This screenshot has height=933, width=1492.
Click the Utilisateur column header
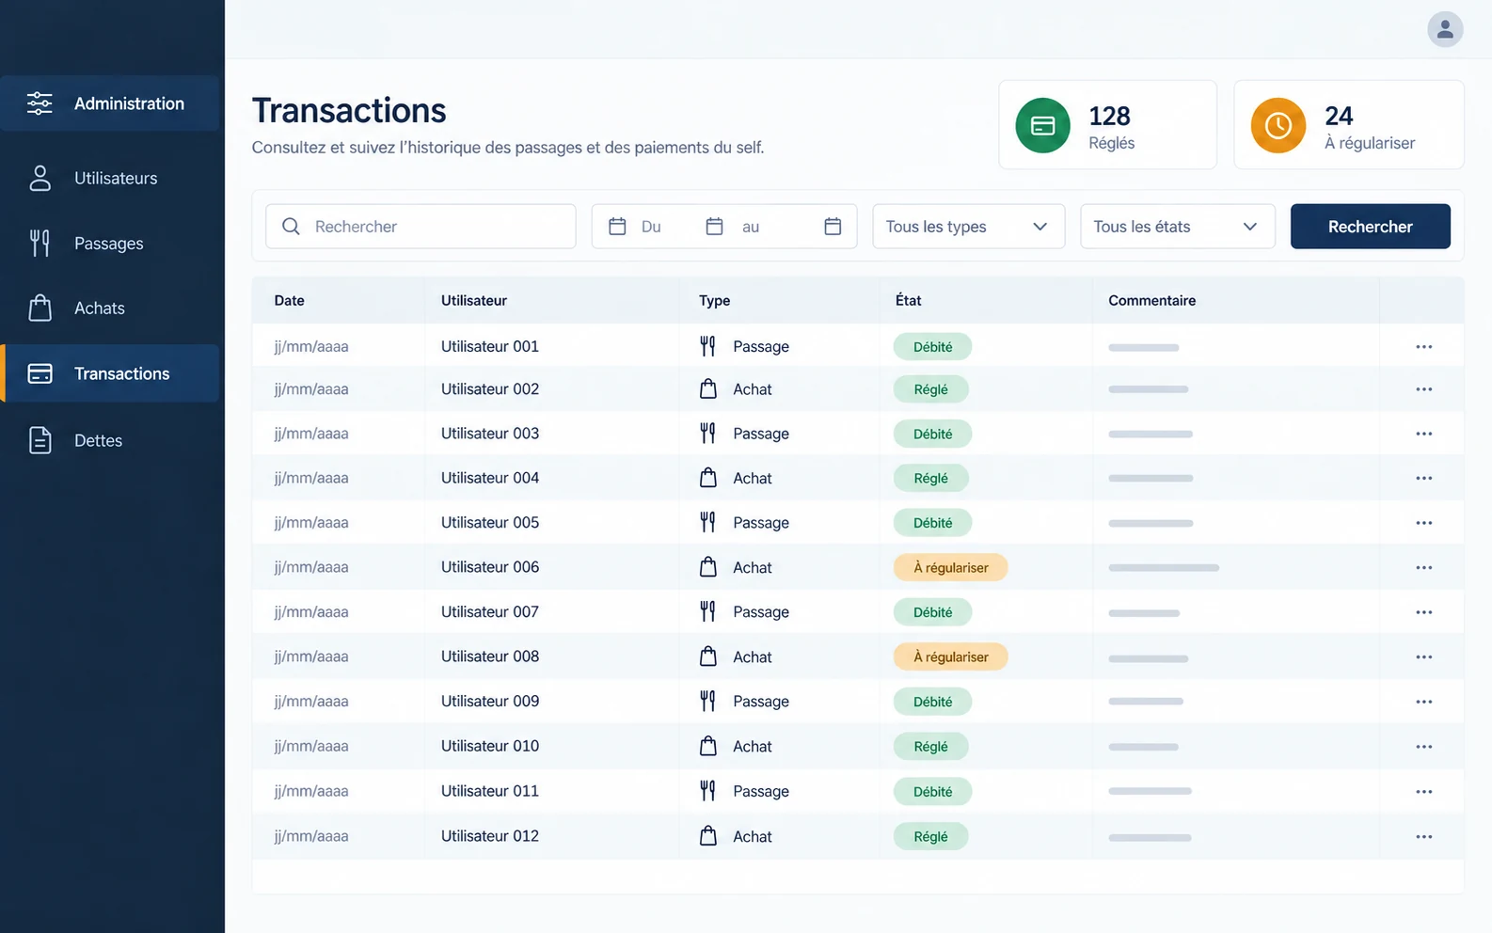[x=474, y=301]
